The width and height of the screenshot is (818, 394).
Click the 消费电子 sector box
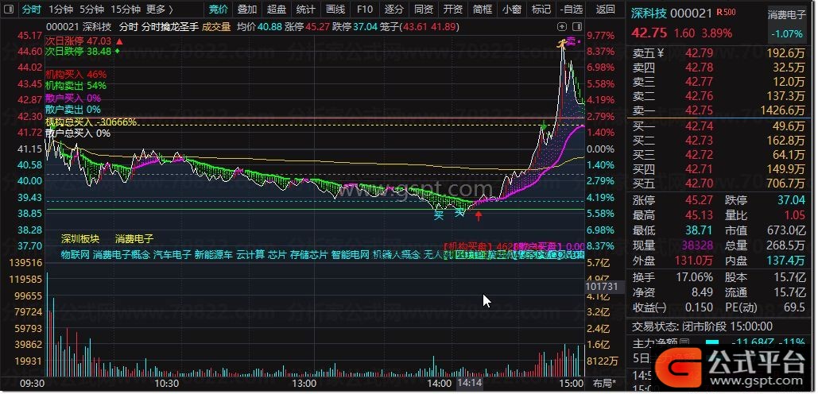[x=787, y=24]
